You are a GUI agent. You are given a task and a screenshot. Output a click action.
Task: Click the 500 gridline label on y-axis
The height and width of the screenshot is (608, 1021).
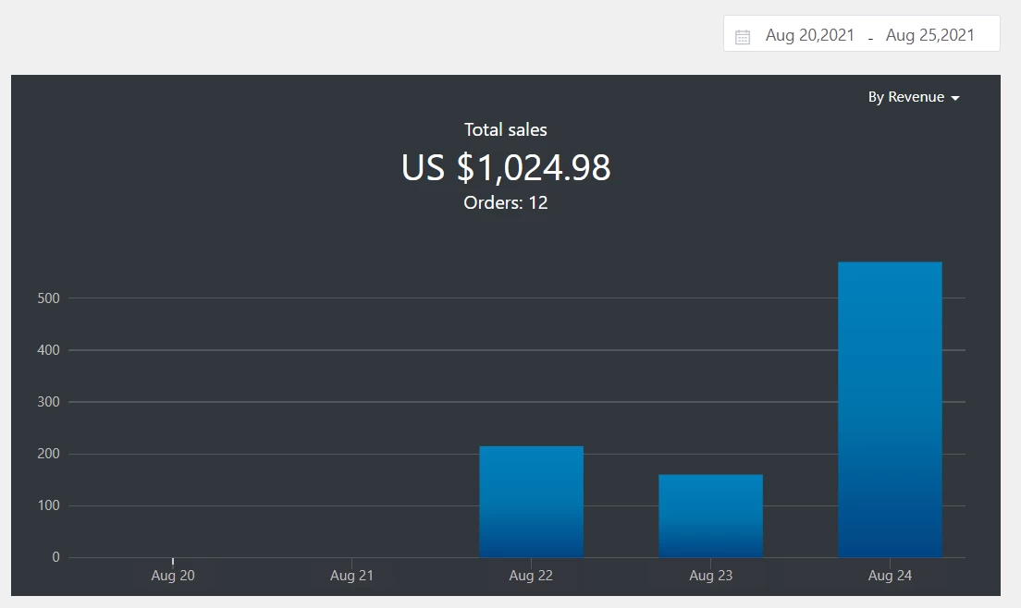pos(47,298)
